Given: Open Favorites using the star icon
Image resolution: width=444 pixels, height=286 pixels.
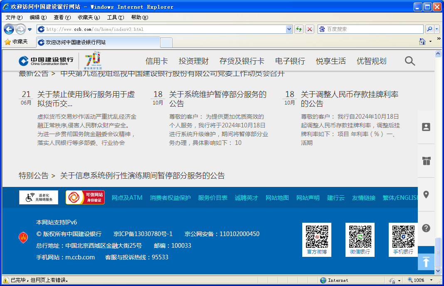Looking at the screenshot, I should (7, 42).
